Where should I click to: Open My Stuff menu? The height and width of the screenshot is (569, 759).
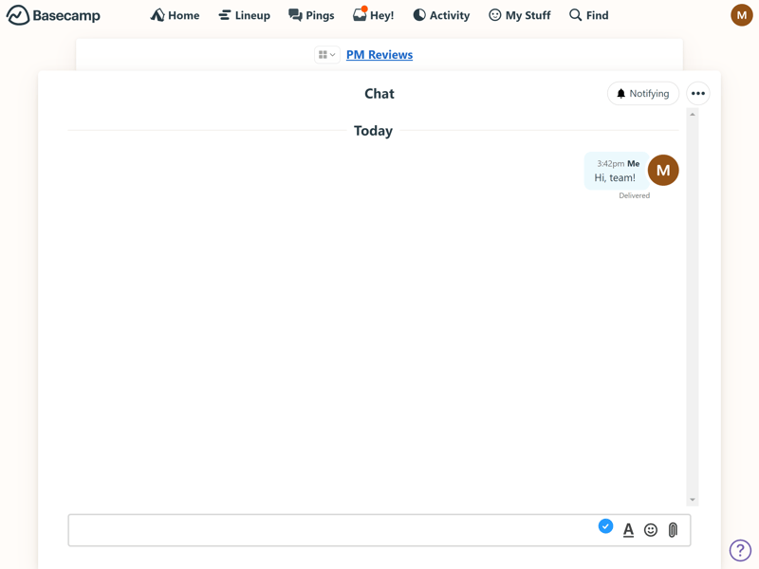pos(519,15)
